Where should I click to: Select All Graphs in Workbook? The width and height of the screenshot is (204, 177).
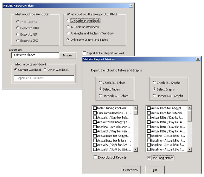68,21
